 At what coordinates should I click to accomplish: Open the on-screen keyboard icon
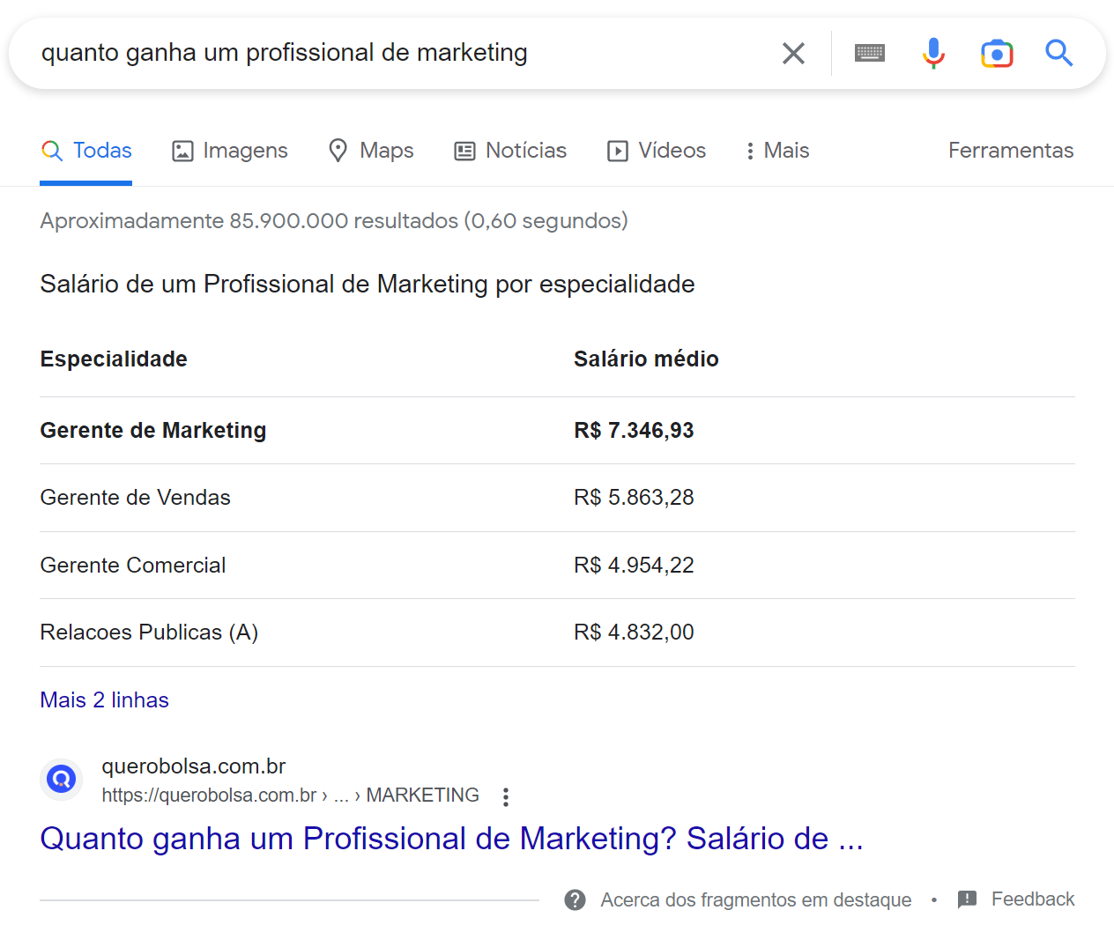(x=869, y=53)
